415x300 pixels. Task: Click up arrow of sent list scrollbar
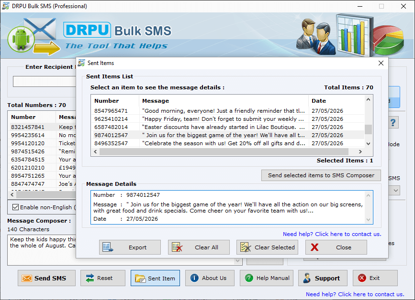pos(368,99)
